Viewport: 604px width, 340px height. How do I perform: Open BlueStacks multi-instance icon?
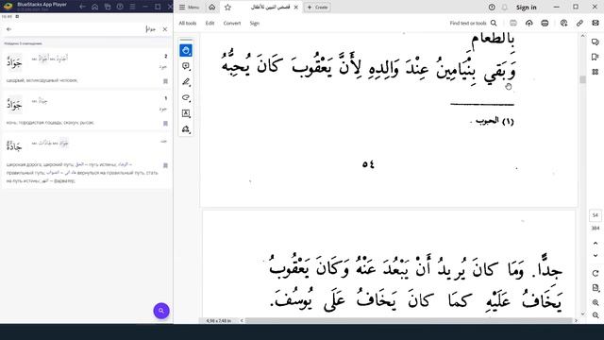[x=108, y=7]
